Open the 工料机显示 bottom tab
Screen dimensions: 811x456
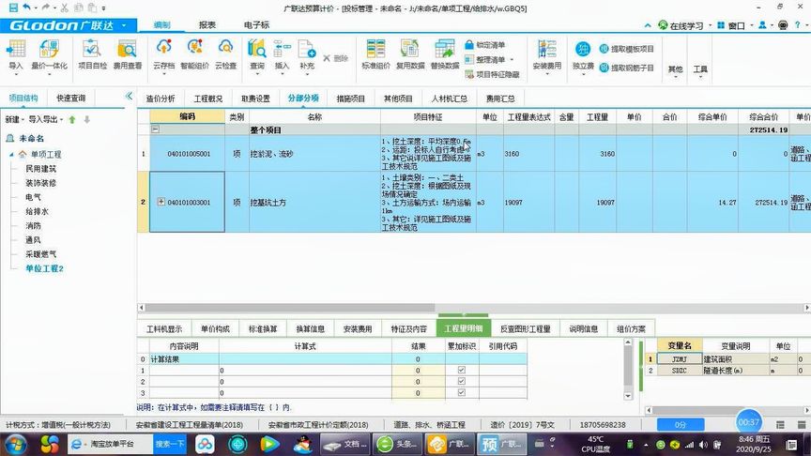point(164,328)
